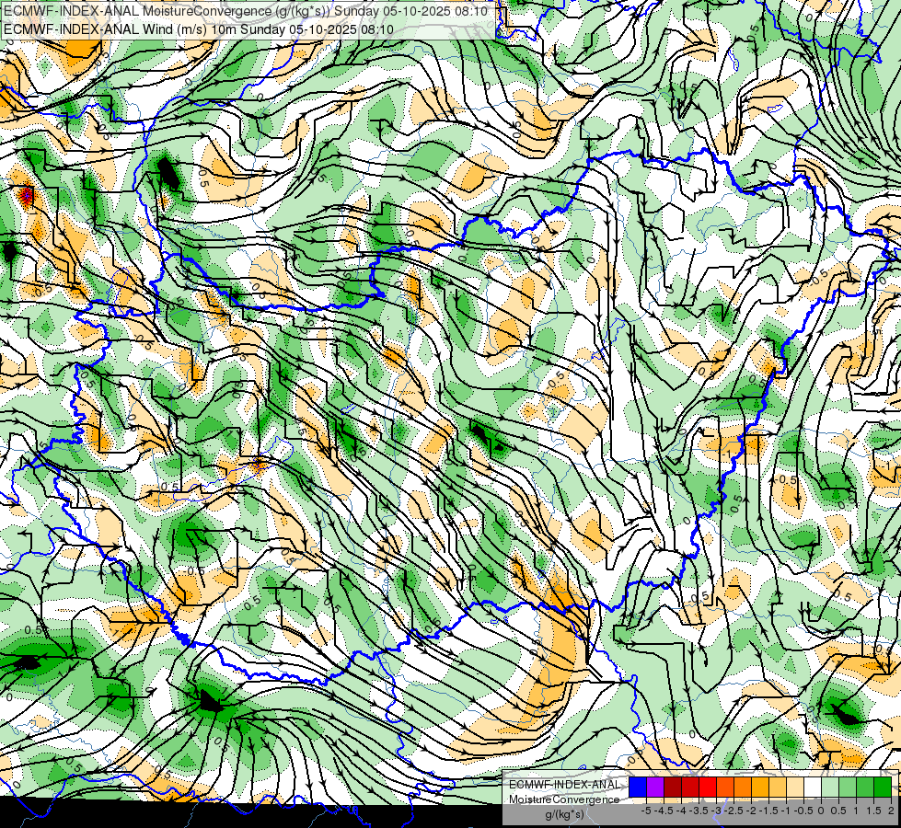Click the legend tick label -5
Image resolution: width=901 pixels, height=828 pixels.
646,811
